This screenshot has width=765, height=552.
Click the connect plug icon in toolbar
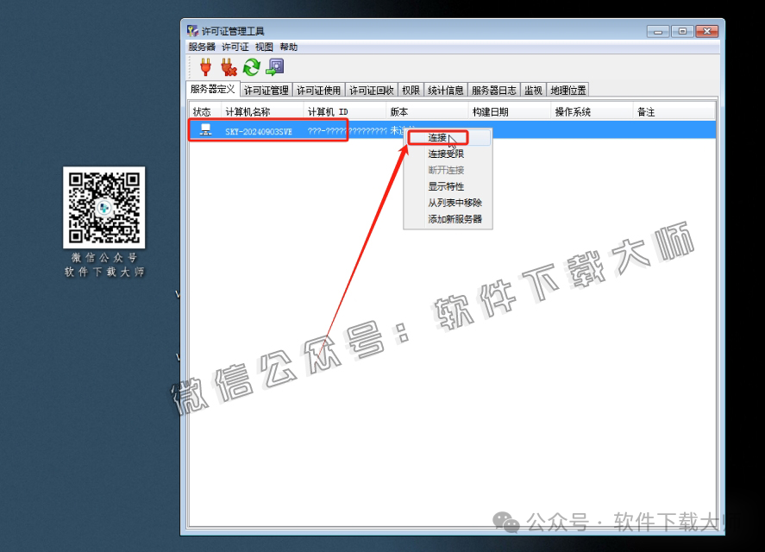204,66
